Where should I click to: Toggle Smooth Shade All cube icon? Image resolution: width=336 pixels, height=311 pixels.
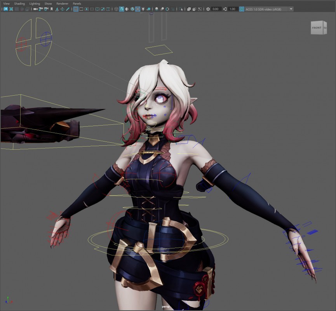[x=122, y=9]
